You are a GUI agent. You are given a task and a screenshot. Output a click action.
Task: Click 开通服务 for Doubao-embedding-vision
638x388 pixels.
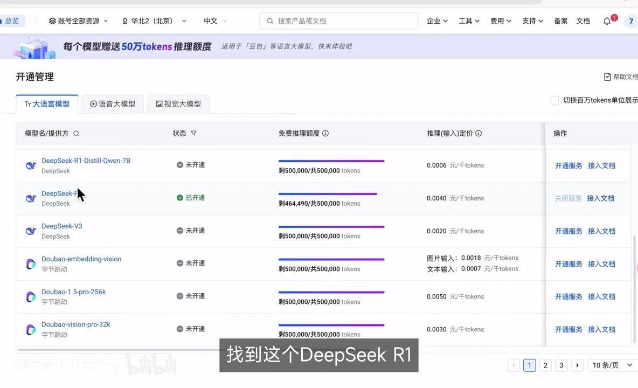(568, 264)
